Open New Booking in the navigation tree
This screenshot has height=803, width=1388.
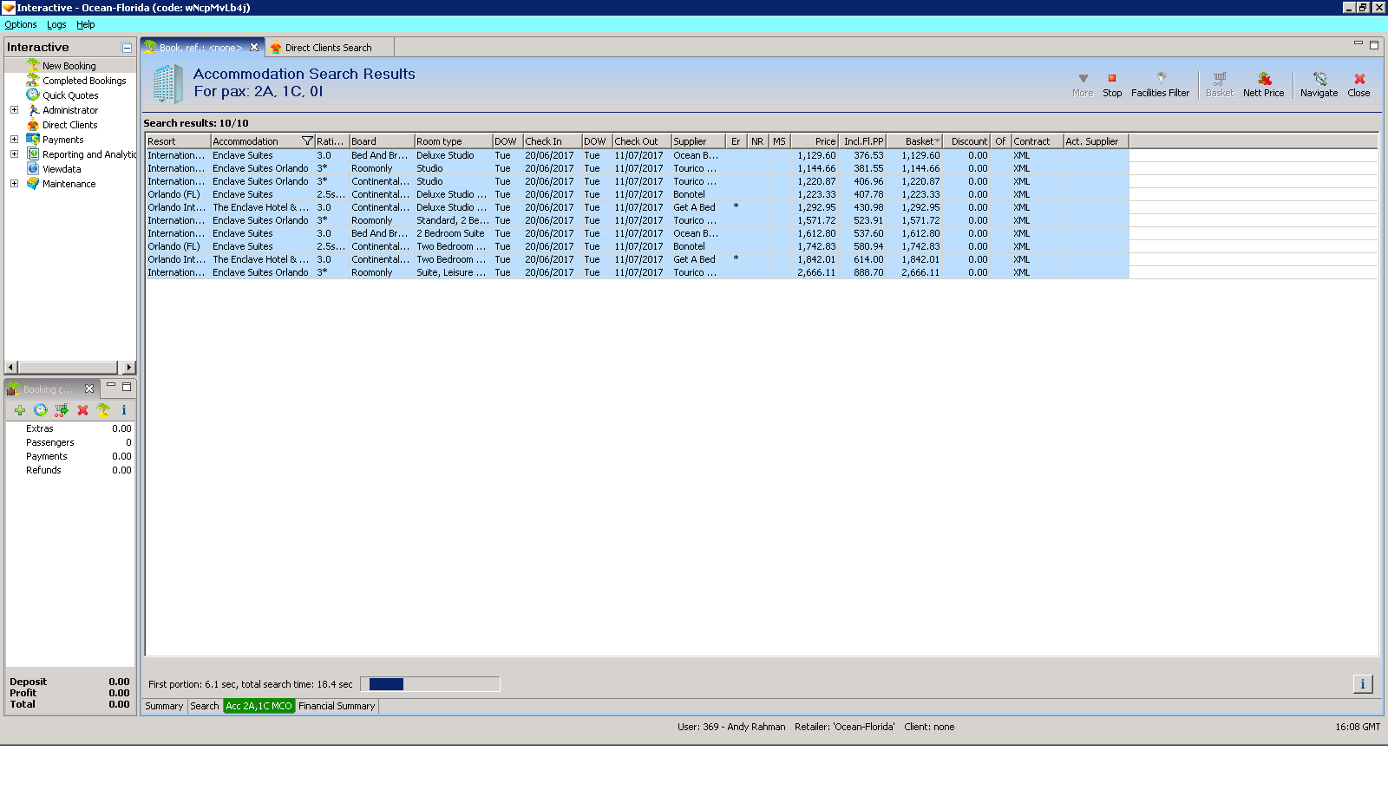pos(69,66)
